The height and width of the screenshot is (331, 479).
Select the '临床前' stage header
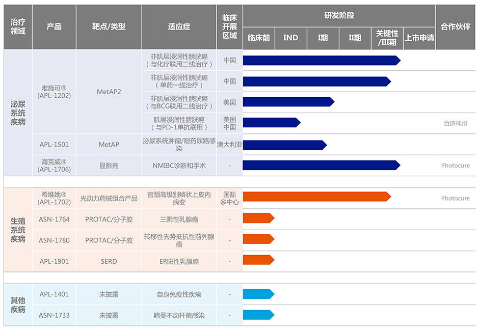click(259, 38)
